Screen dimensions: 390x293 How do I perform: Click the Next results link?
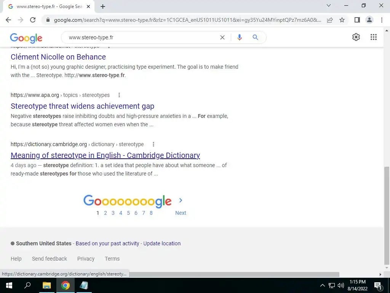(x=181, y=213)
